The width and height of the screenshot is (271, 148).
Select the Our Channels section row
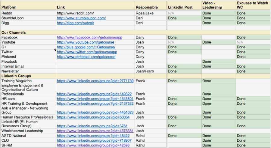point(14,32)
